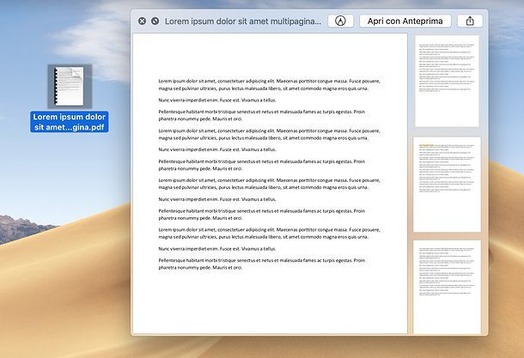Select the third page thumbnail
524x358 pixels.
[447, 287]
